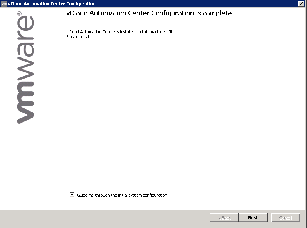Viewport: 307px width, 228px height.
Task: Click the 'Configuration is complete' heading
Action: coord(149,13)
